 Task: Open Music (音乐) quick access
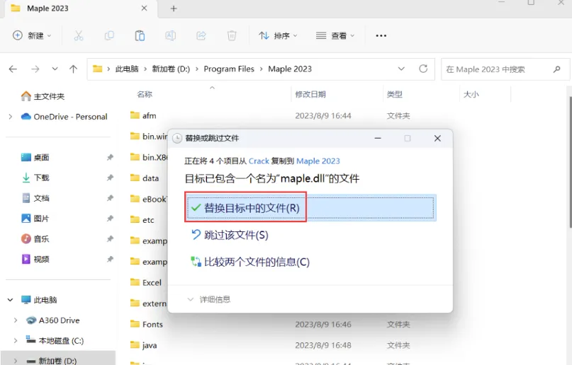35,238
